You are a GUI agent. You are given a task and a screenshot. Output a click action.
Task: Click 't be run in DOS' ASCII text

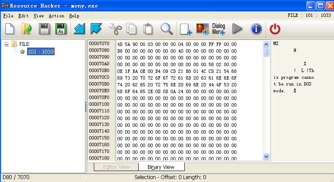tap(293, 84)
